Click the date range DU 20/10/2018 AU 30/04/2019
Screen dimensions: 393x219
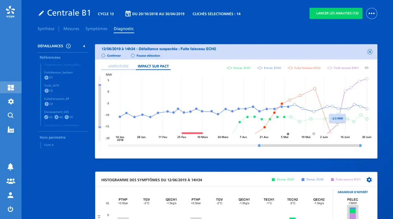(158, 14)
